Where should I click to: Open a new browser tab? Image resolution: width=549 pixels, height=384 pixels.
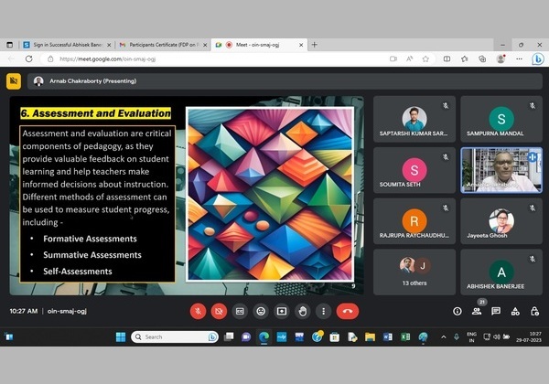(x=315, y=44)
